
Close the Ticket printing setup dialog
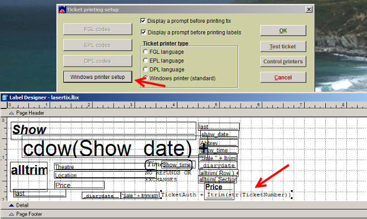click(309, 9)
